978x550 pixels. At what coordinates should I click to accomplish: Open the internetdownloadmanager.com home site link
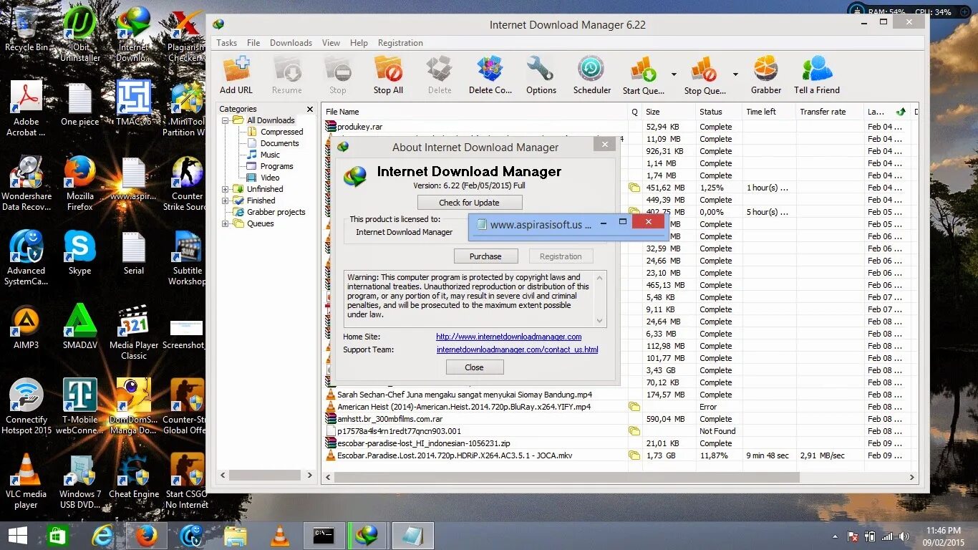click(x=509, y=337)
